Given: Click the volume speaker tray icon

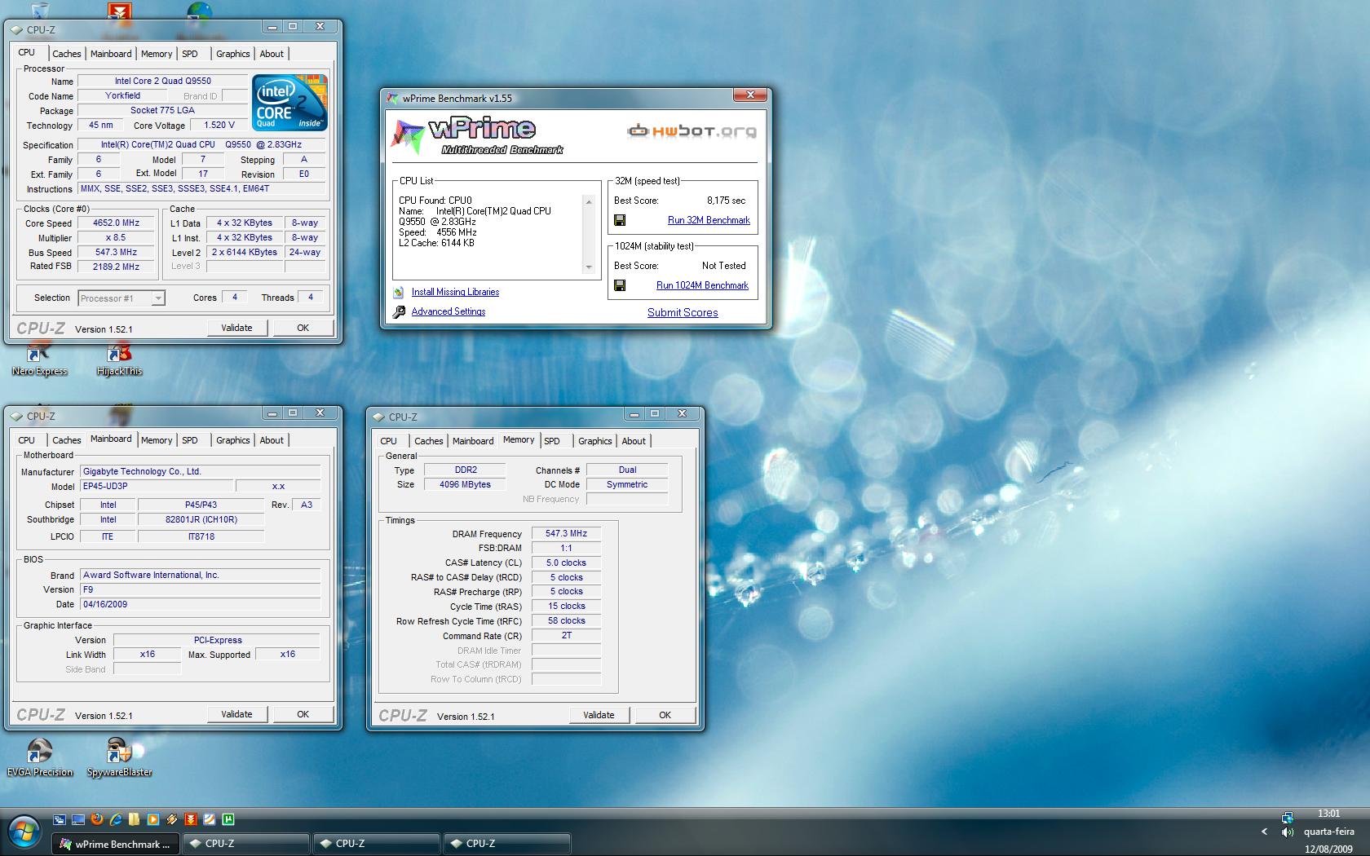Looking at the screenshot, I should [x=1287, y=832].
